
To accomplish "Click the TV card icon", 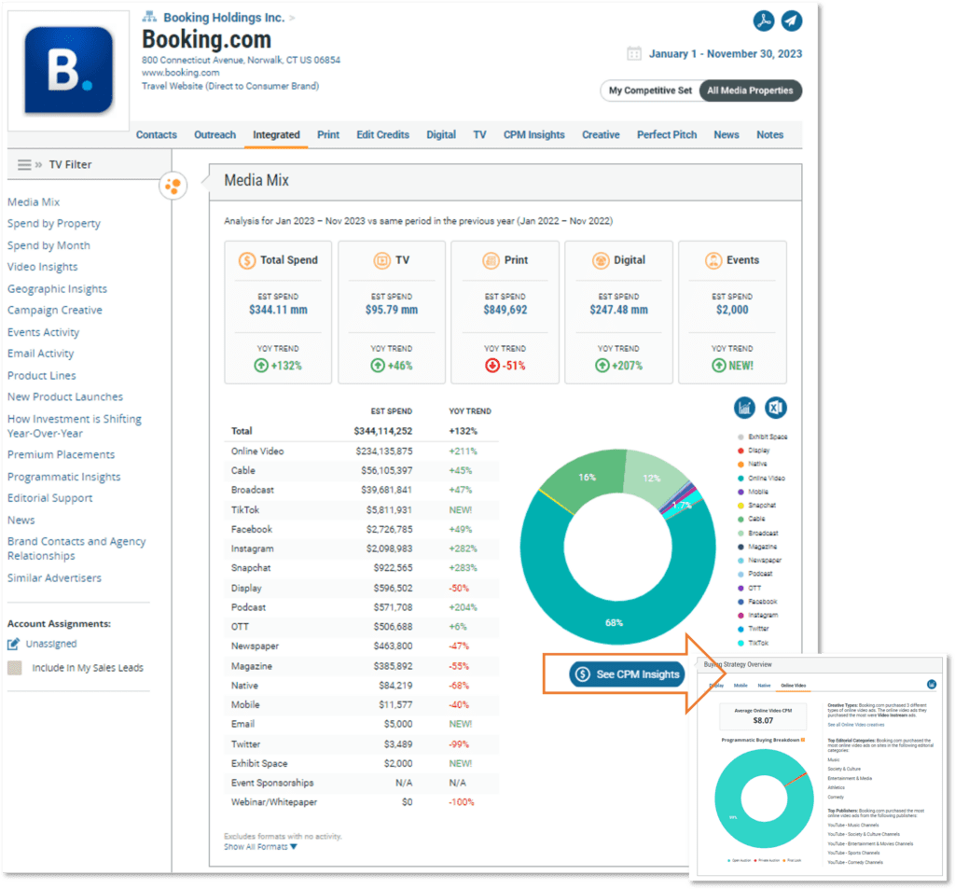I will [381, 261].
